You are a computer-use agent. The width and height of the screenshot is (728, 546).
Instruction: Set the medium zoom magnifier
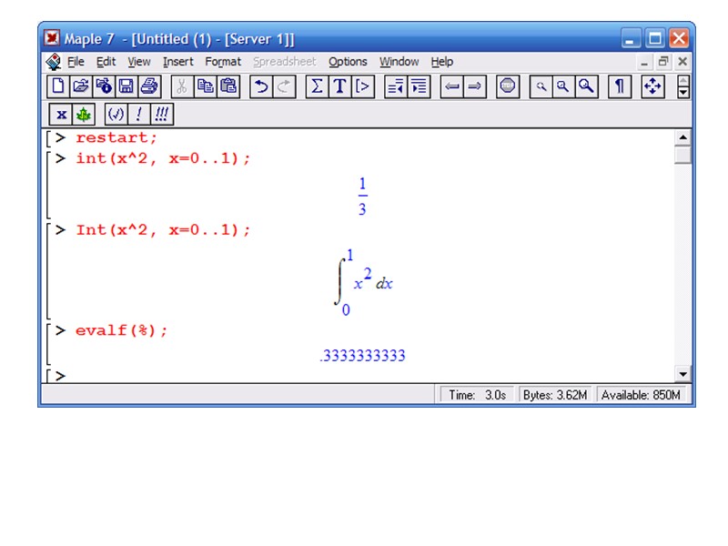click(563, 86)
